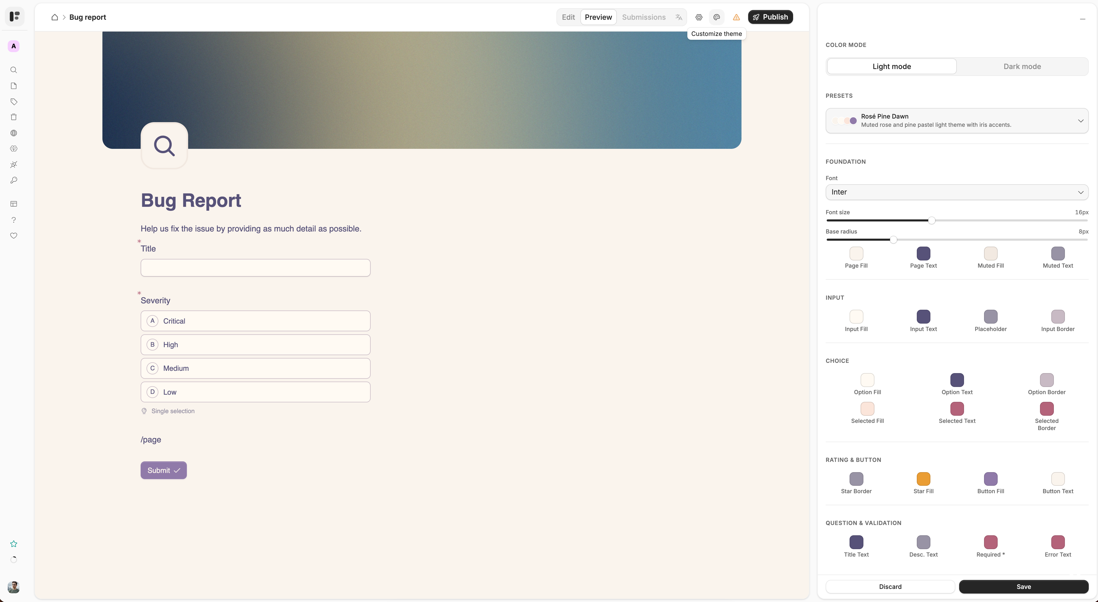This screenshot has width=1098, height=602.
Task: Click the Font size slider handle
Action: pyautogui.click(x=932, y=220)
